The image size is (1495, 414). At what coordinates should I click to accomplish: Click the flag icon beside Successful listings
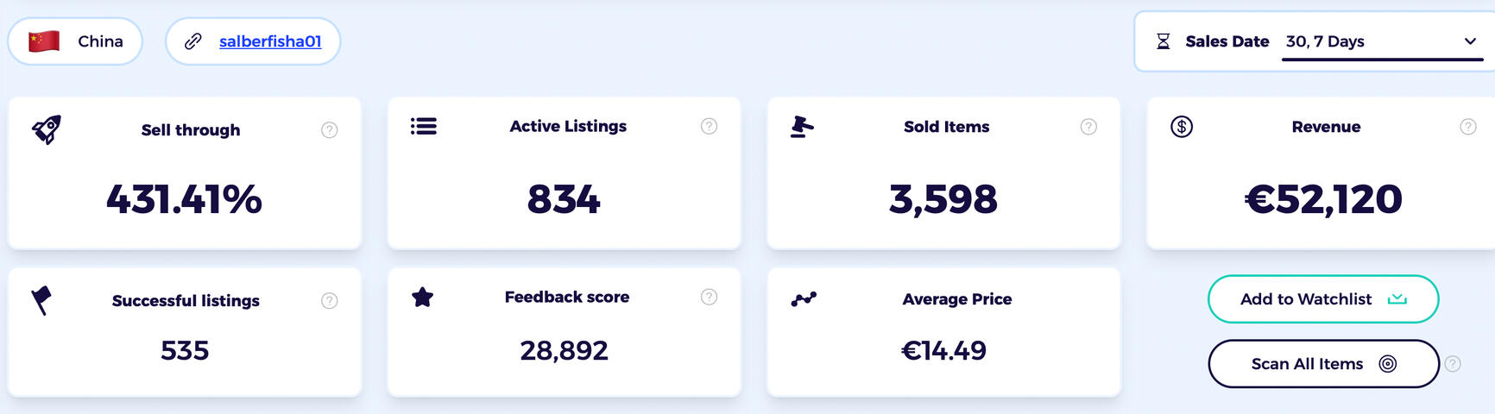point(41,300)
